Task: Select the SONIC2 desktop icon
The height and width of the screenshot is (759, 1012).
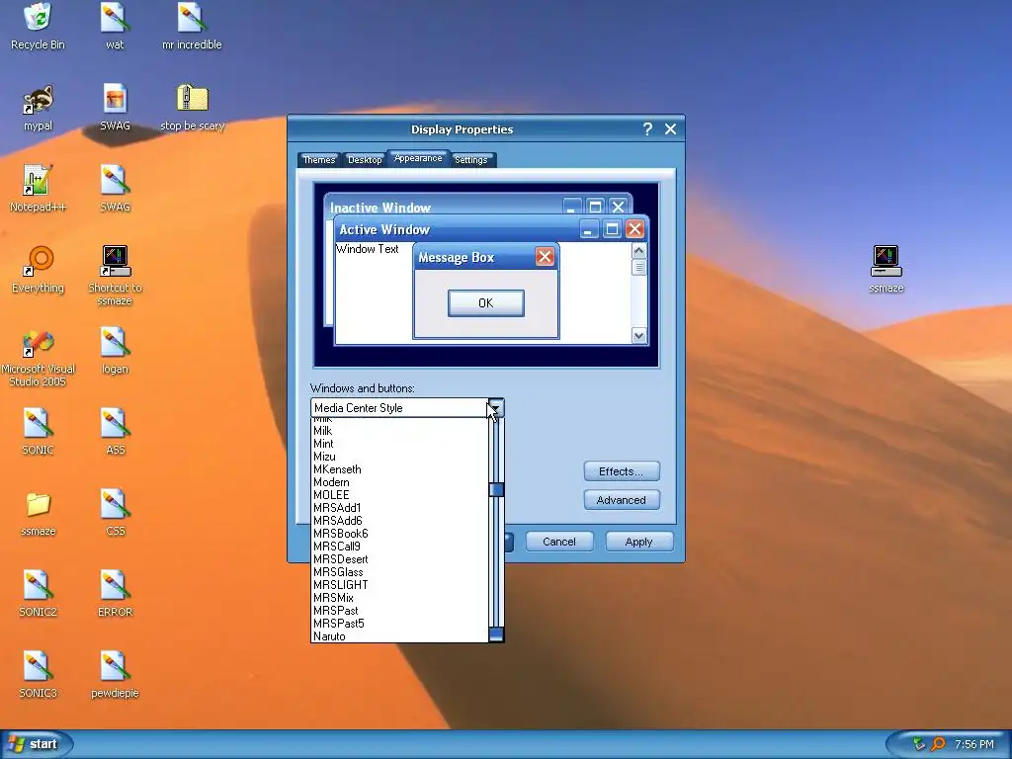Action: pyautogui.click(x=38, y=593)
